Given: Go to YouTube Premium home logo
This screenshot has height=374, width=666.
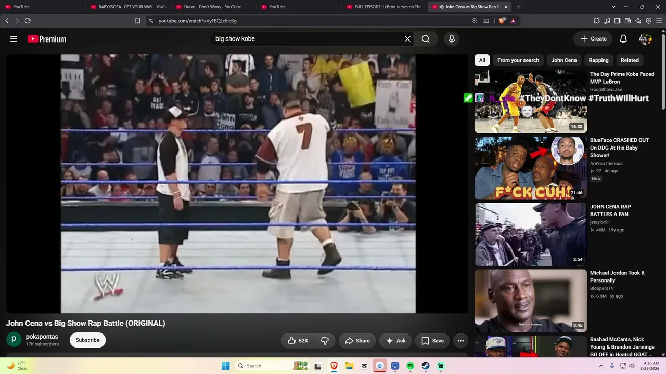Looking at the screenshot, I should (x=47, y=39).
